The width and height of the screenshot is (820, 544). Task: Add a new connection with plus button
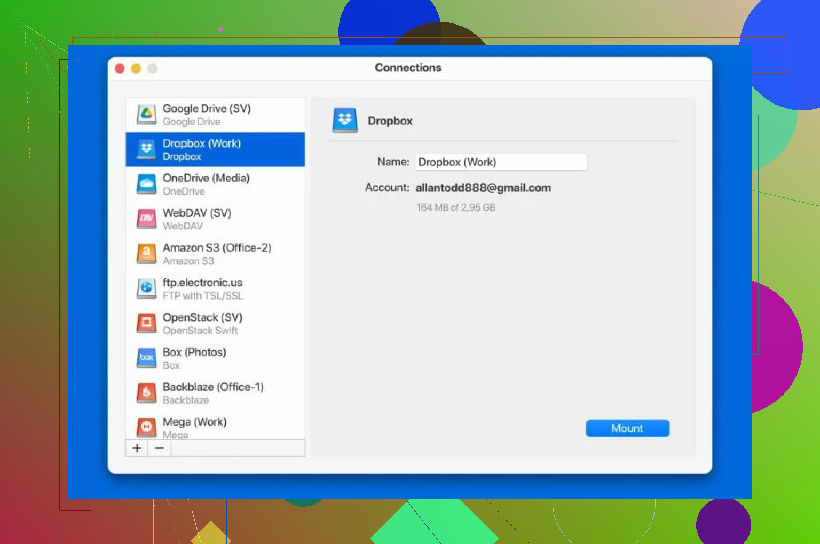pyautogui.click(x=137, y=448)
